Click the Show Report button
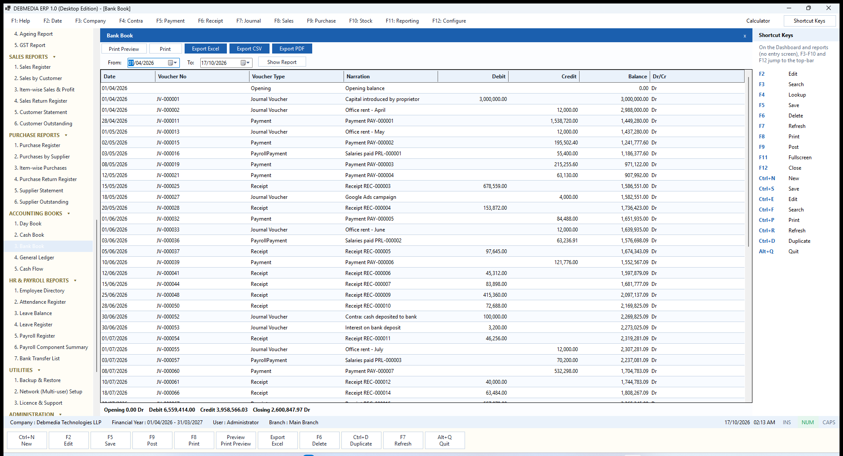The image size is (843, 456). (282, 62)
